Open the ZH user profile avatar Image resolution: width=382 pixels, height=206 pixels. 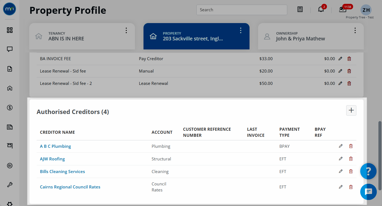pyautogui.click(x=366, y=10)
